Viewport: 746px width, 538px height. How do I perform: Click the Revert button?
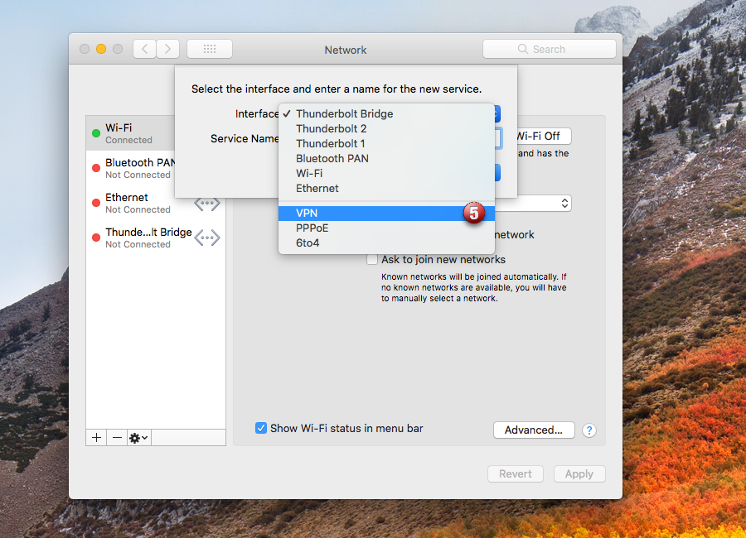[516, 473]
